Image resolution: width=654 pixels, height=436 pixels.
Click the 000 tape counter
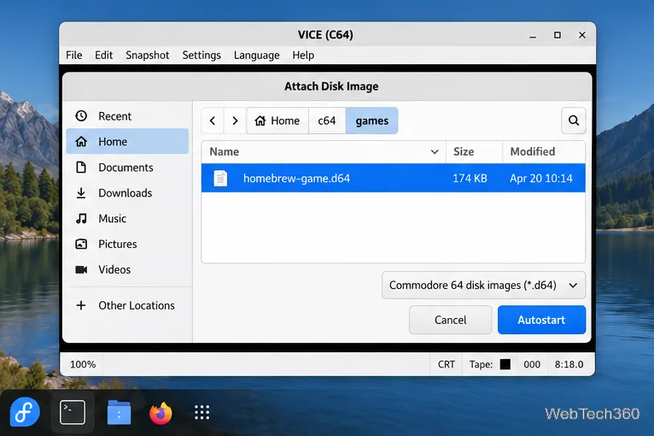pyautogui.click(x=532, y=364)
